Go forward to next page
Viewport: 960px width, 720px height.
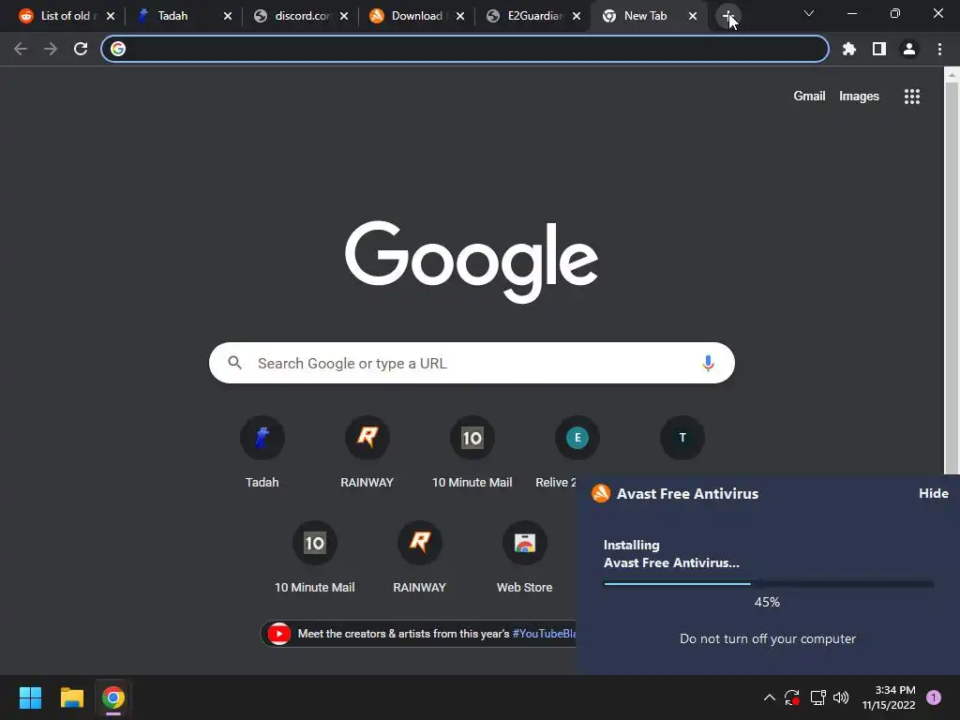click(x=51, y=49)
